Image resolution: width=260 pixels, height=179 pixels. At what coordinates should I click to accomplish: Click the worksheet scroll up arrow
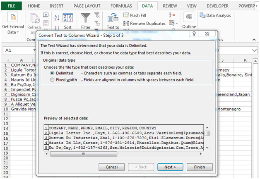coord(255,61)
